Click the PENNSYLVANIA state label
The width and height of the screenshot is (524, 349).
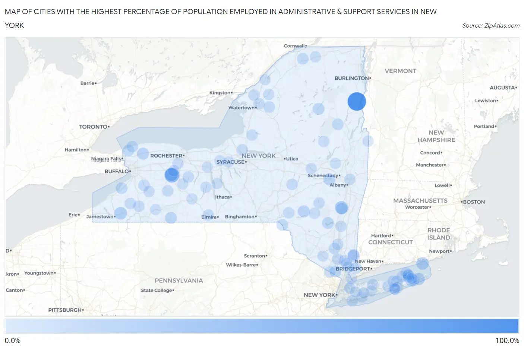[179, 280]
